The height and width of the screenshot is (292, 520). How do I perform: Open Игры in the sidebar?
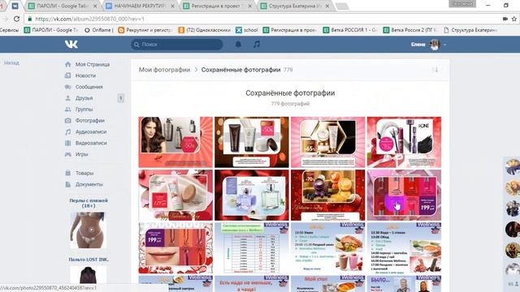[x=81, y=154]
